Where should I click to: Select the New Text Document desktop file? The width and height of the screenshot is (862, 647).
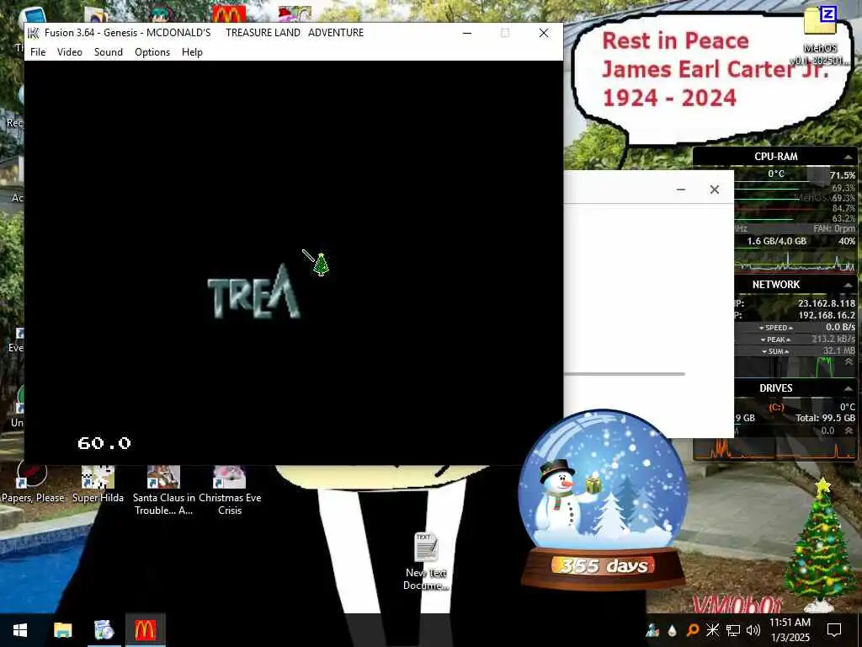(426, 561)
